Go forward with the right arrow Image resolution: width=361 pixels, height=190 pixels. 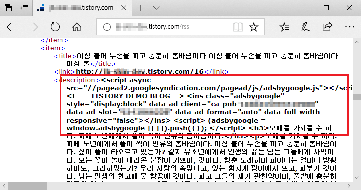click(33, 27)
